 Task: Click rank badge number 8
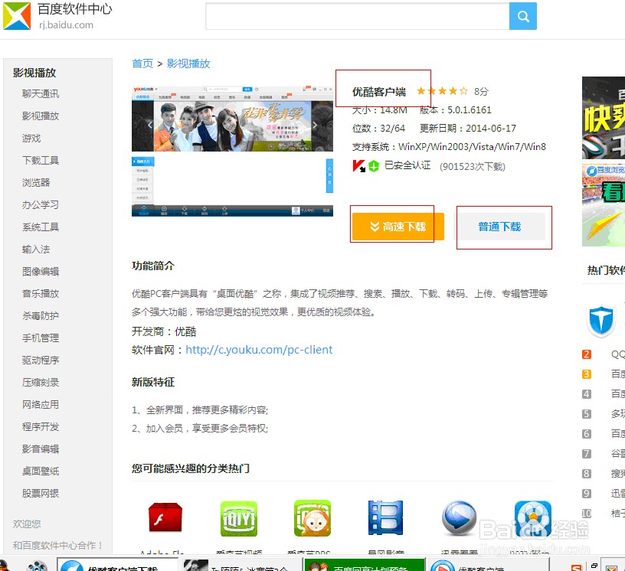click(x=587, y=474)
